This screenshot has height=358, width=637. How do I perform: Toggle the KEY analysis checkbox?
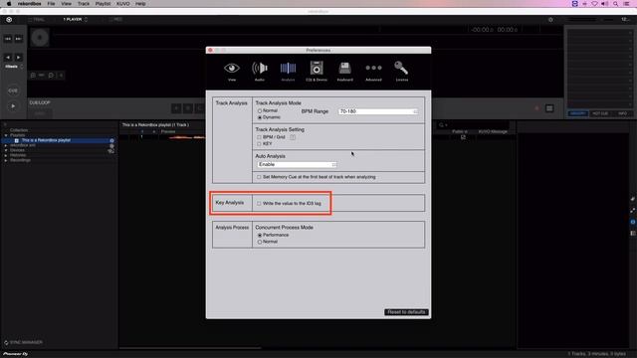259,143
